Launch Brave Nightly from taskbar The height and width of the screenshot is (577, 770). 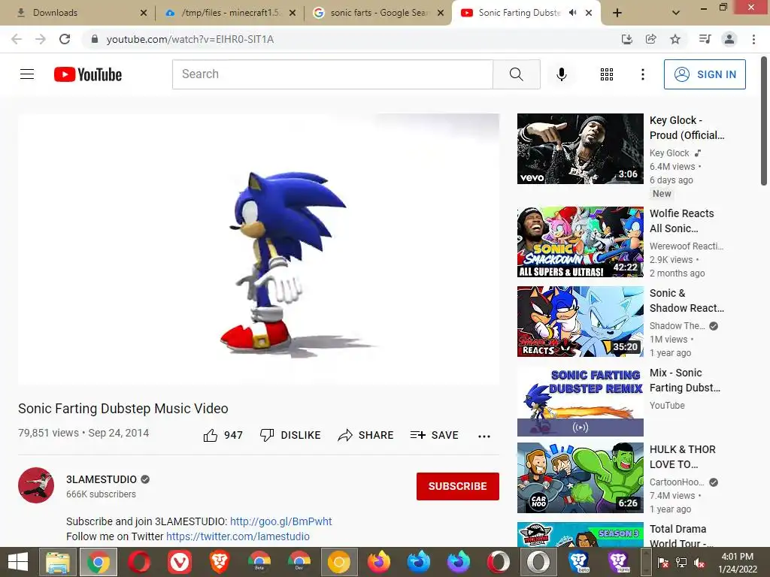coord(618,562)
